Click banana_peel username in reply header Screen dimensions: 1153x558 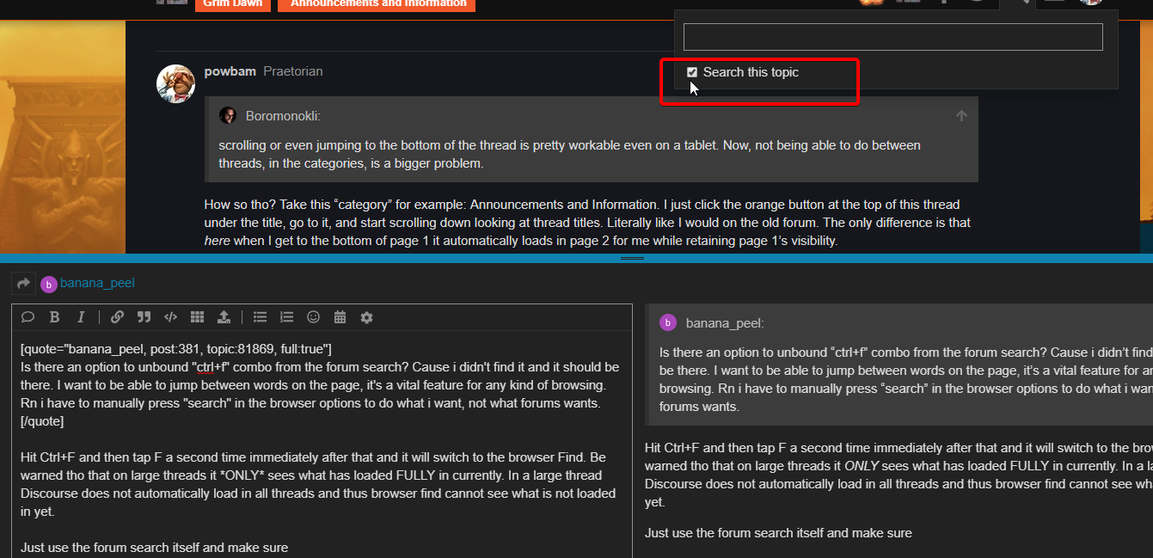97,283
